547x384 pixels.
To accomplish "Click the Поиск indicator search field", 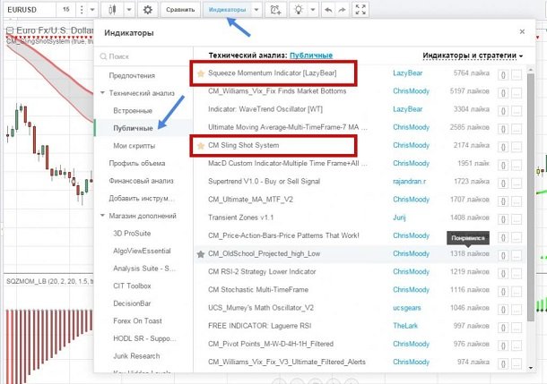I will [x=143, y=56].
